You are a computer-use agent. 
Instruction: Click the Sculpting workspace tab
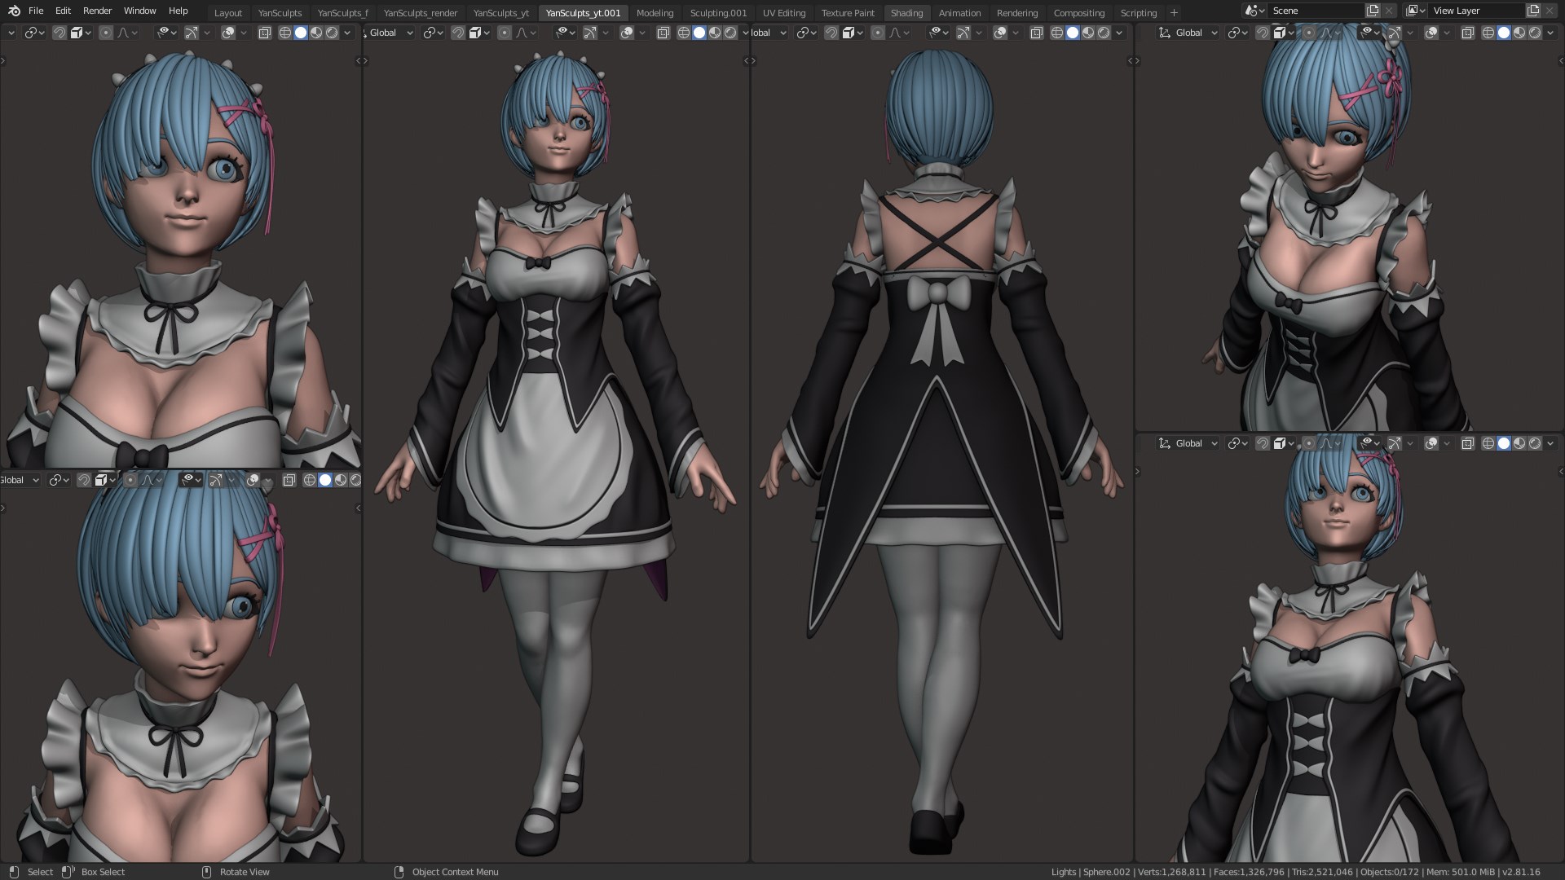pyautogui.click(x=717, y=12)
